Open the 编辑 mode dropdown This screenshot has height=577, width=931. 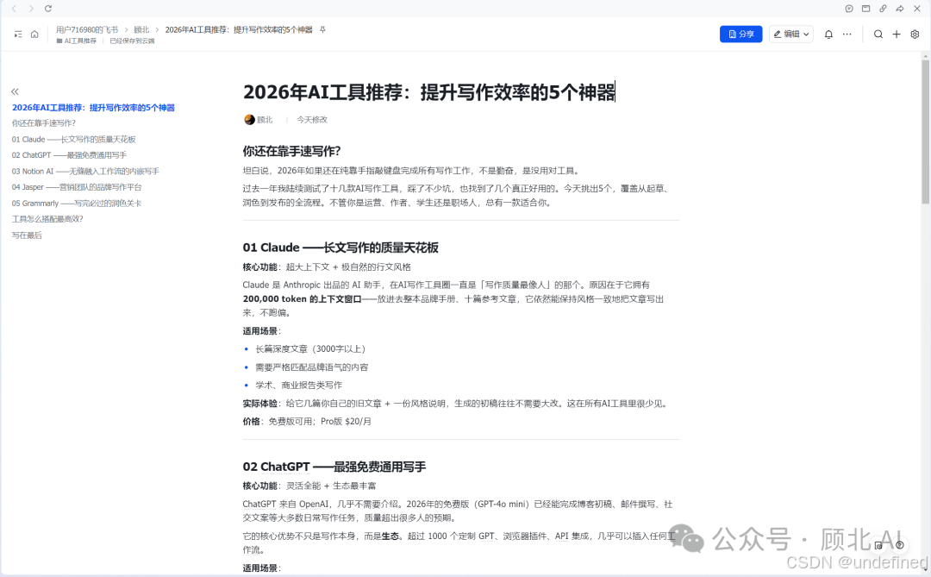click(x=790, y=34)
